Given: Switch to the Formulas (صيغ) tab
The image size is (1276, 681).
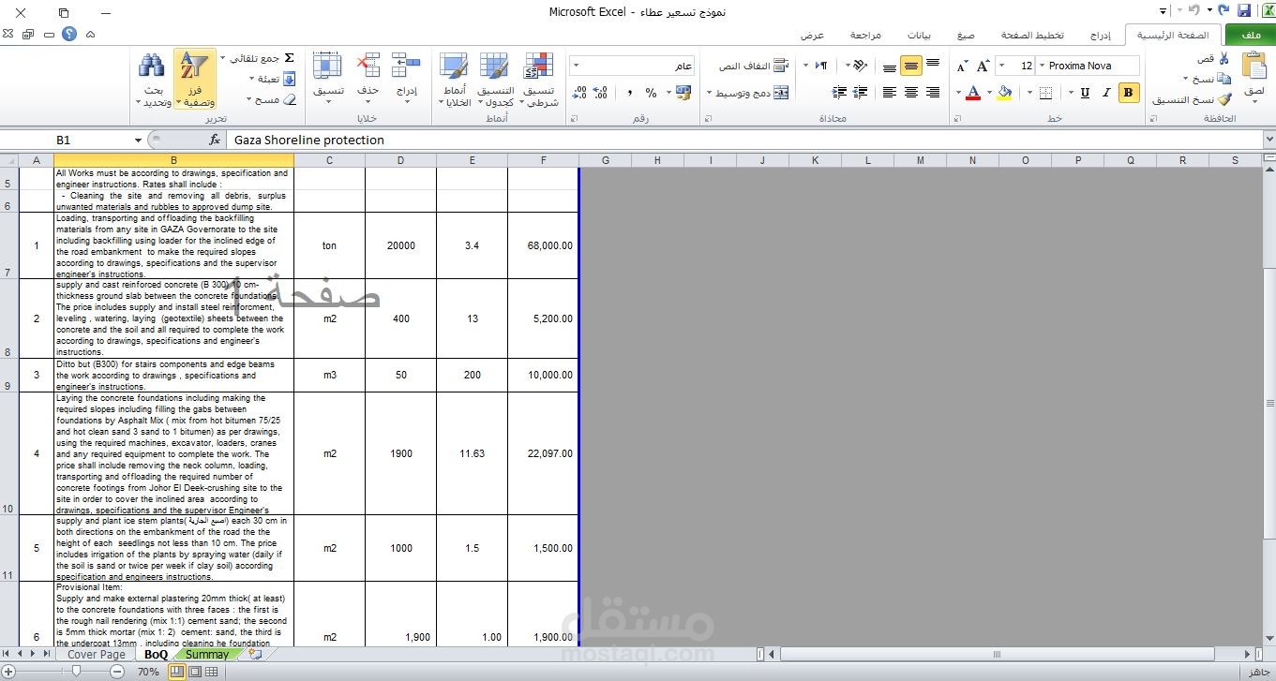Looking at the screenshot, I should pos(966,35).
